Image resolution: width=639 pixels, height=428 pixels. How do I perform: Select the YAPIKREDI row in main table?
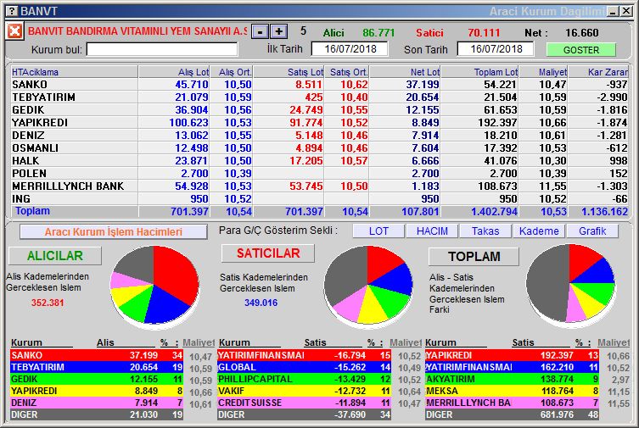click(x=319, y=122)
